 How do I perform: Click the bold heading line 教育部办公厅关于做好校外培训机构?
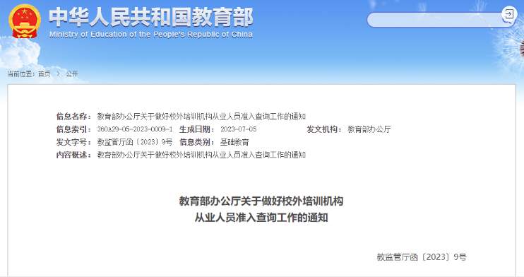point(261,201)
